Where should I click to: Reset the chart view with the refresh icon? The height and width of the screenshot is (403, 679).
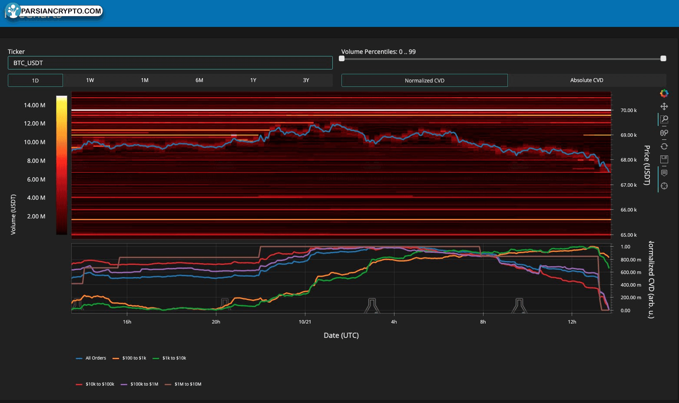tap(664, 146)
